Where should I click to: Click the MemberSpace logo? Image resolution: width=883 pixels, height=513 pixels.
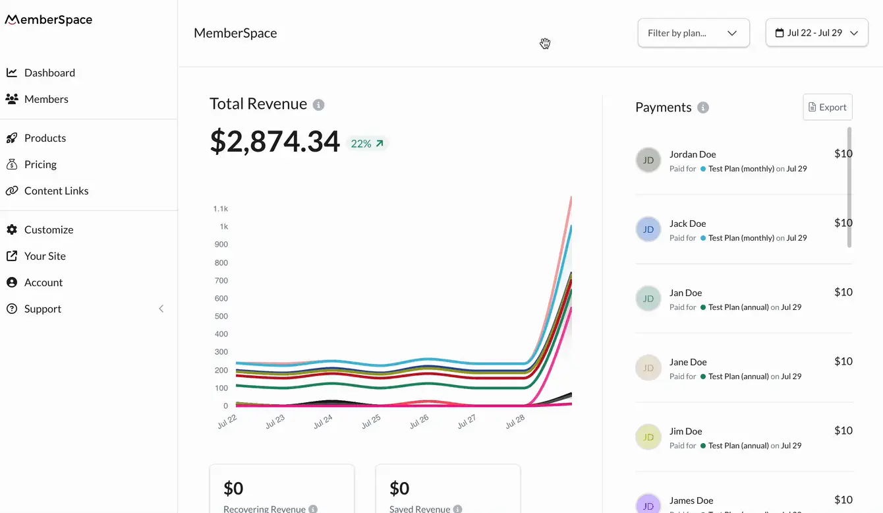click(49, 20)
